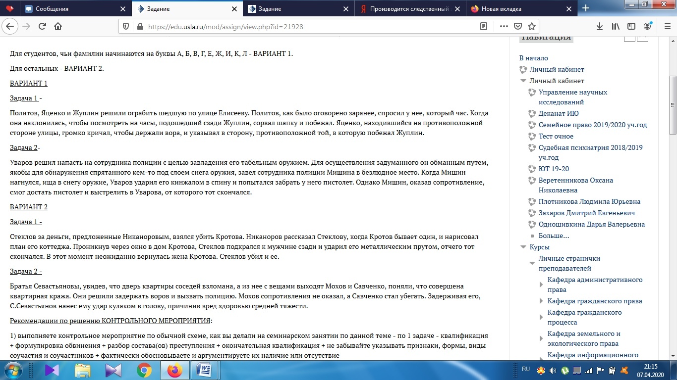Collapse the Личный кабинет navigation node
Image resolution: width=677 pixels, height=380 pixels.
[523, 81]
